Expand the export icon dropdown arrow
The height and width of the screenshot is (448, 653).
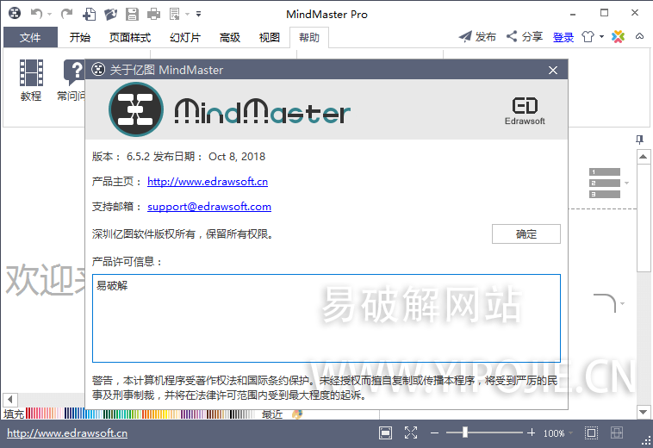tap(188, 14)
